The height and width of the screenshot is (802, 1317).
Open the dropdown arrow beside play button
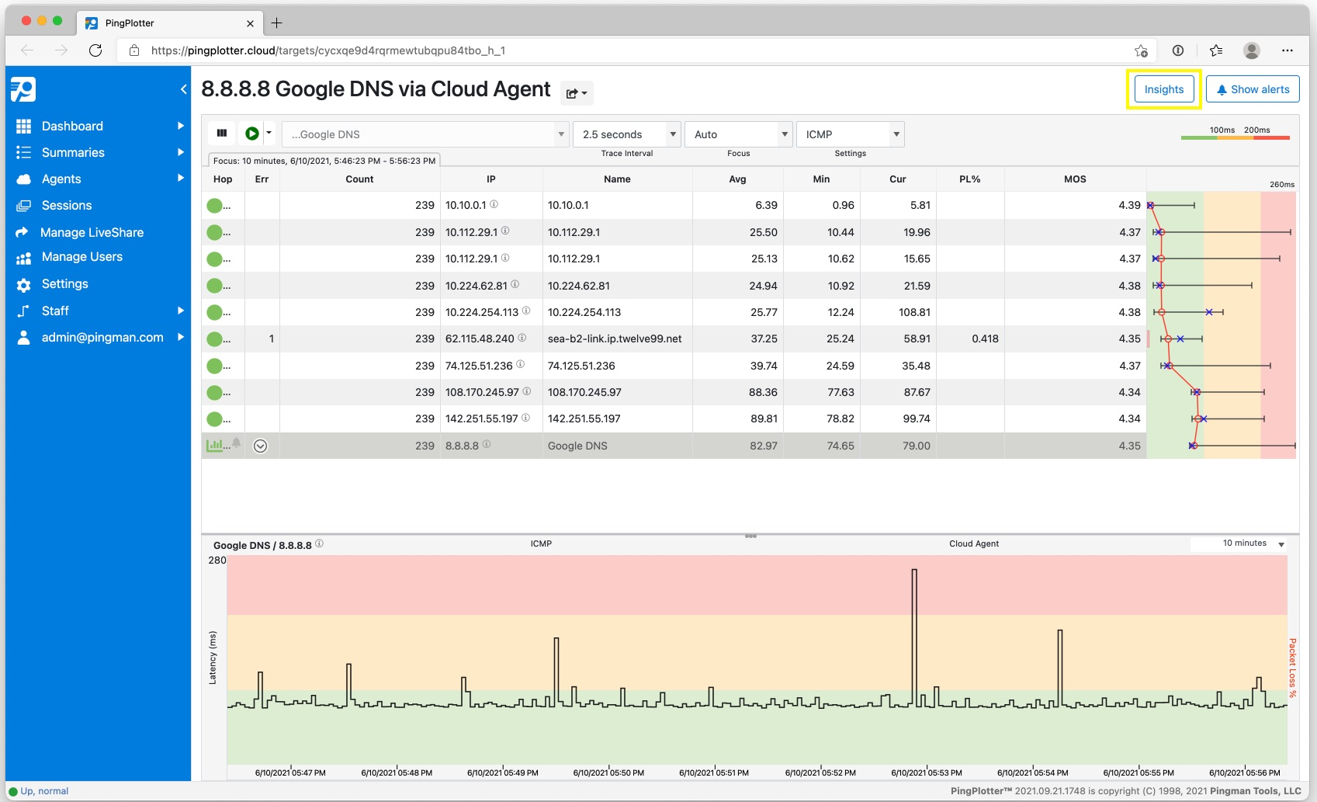click(x=269, y=134)
